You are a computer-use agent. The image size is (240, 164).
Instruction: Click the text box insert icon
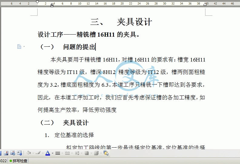pos(19,153)
